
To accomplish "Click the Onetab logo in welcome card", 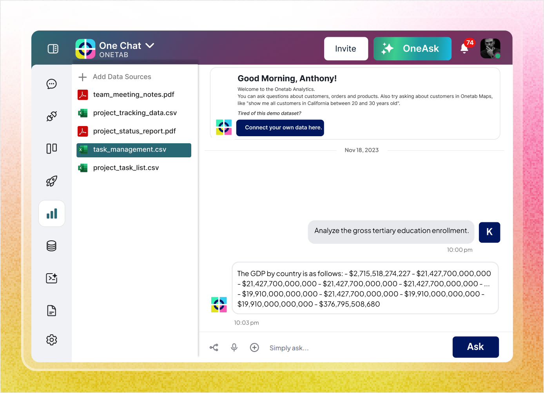I will (x=224, y=128).
